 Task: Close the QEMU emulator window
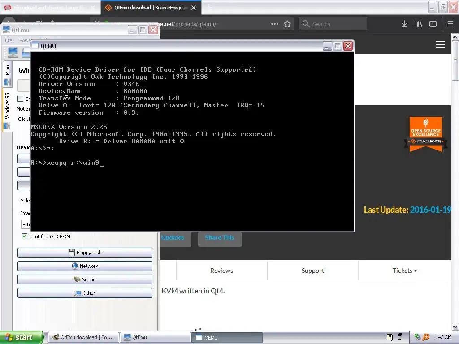pyautogui.click(x=348, y=46)
